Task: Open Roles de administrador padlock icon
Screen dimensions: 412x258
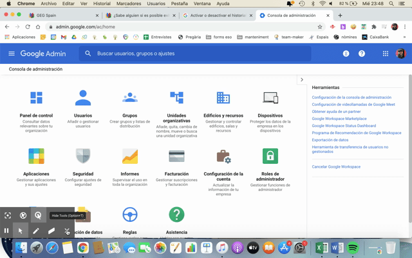Action: click(x=270, y=156)
